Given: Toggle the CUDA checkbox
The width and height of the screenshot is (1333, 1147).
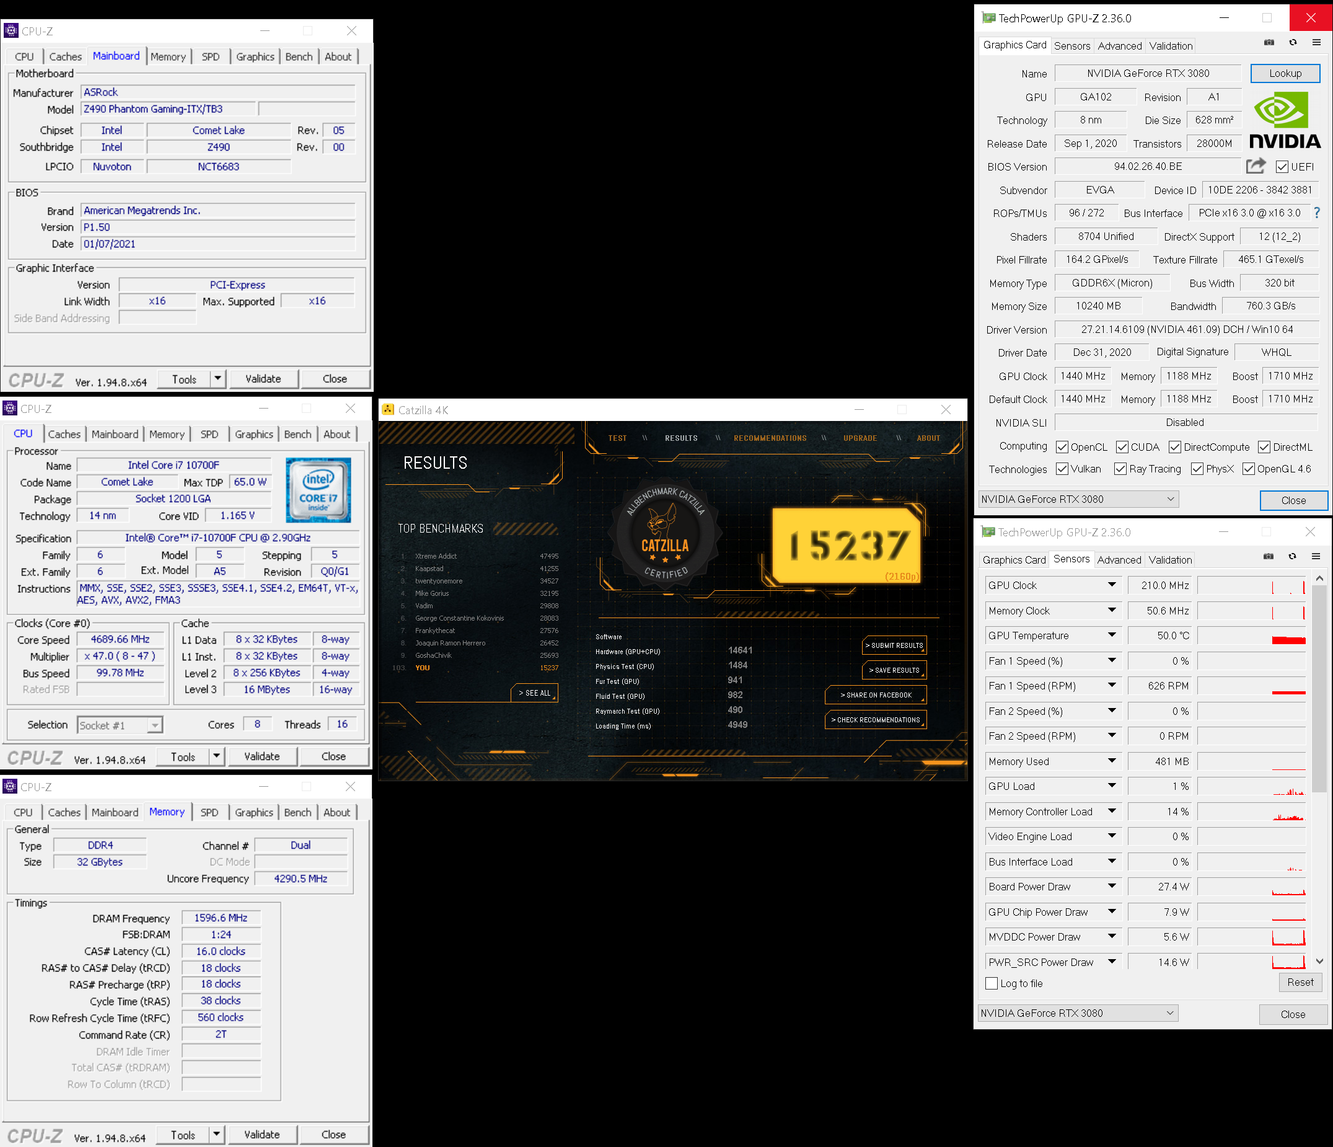Looking at the screenshot, I should pos(1122,446).
